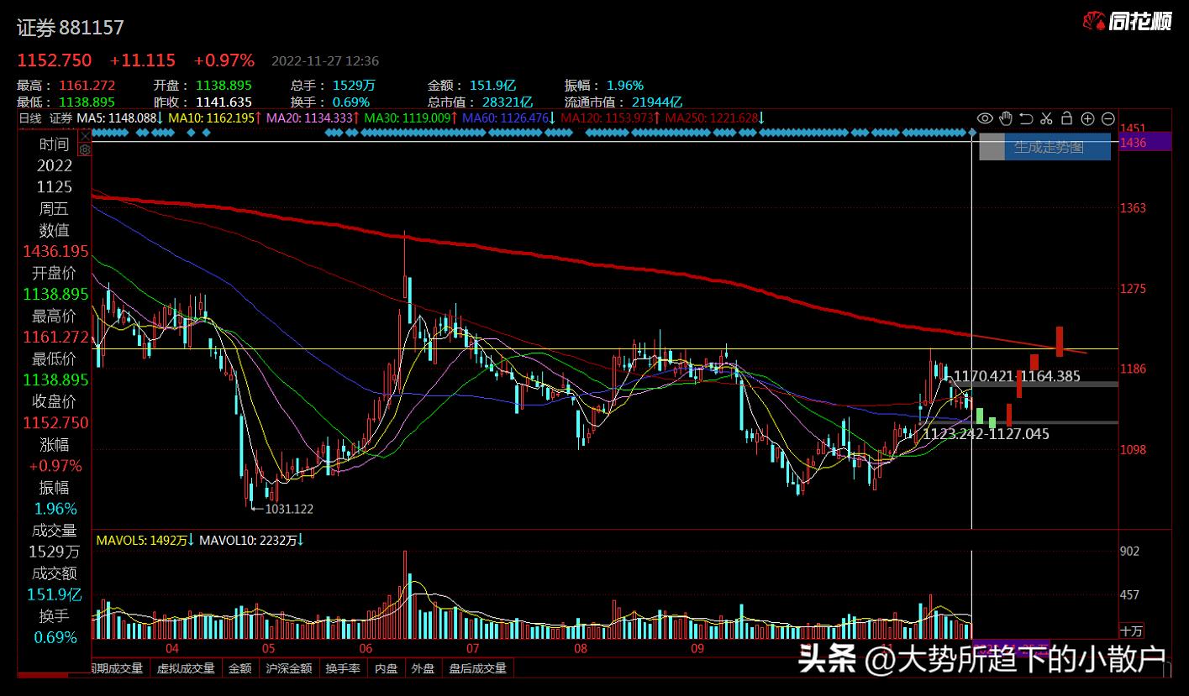Close the side data panel with X
This screenshot has height=696, width=1189.
coord(83,135)
